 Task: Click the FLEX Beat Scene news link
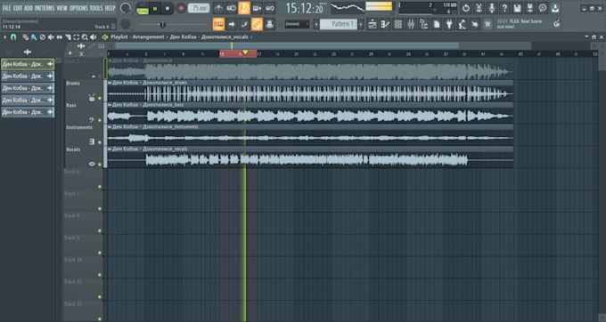(520, 24)
